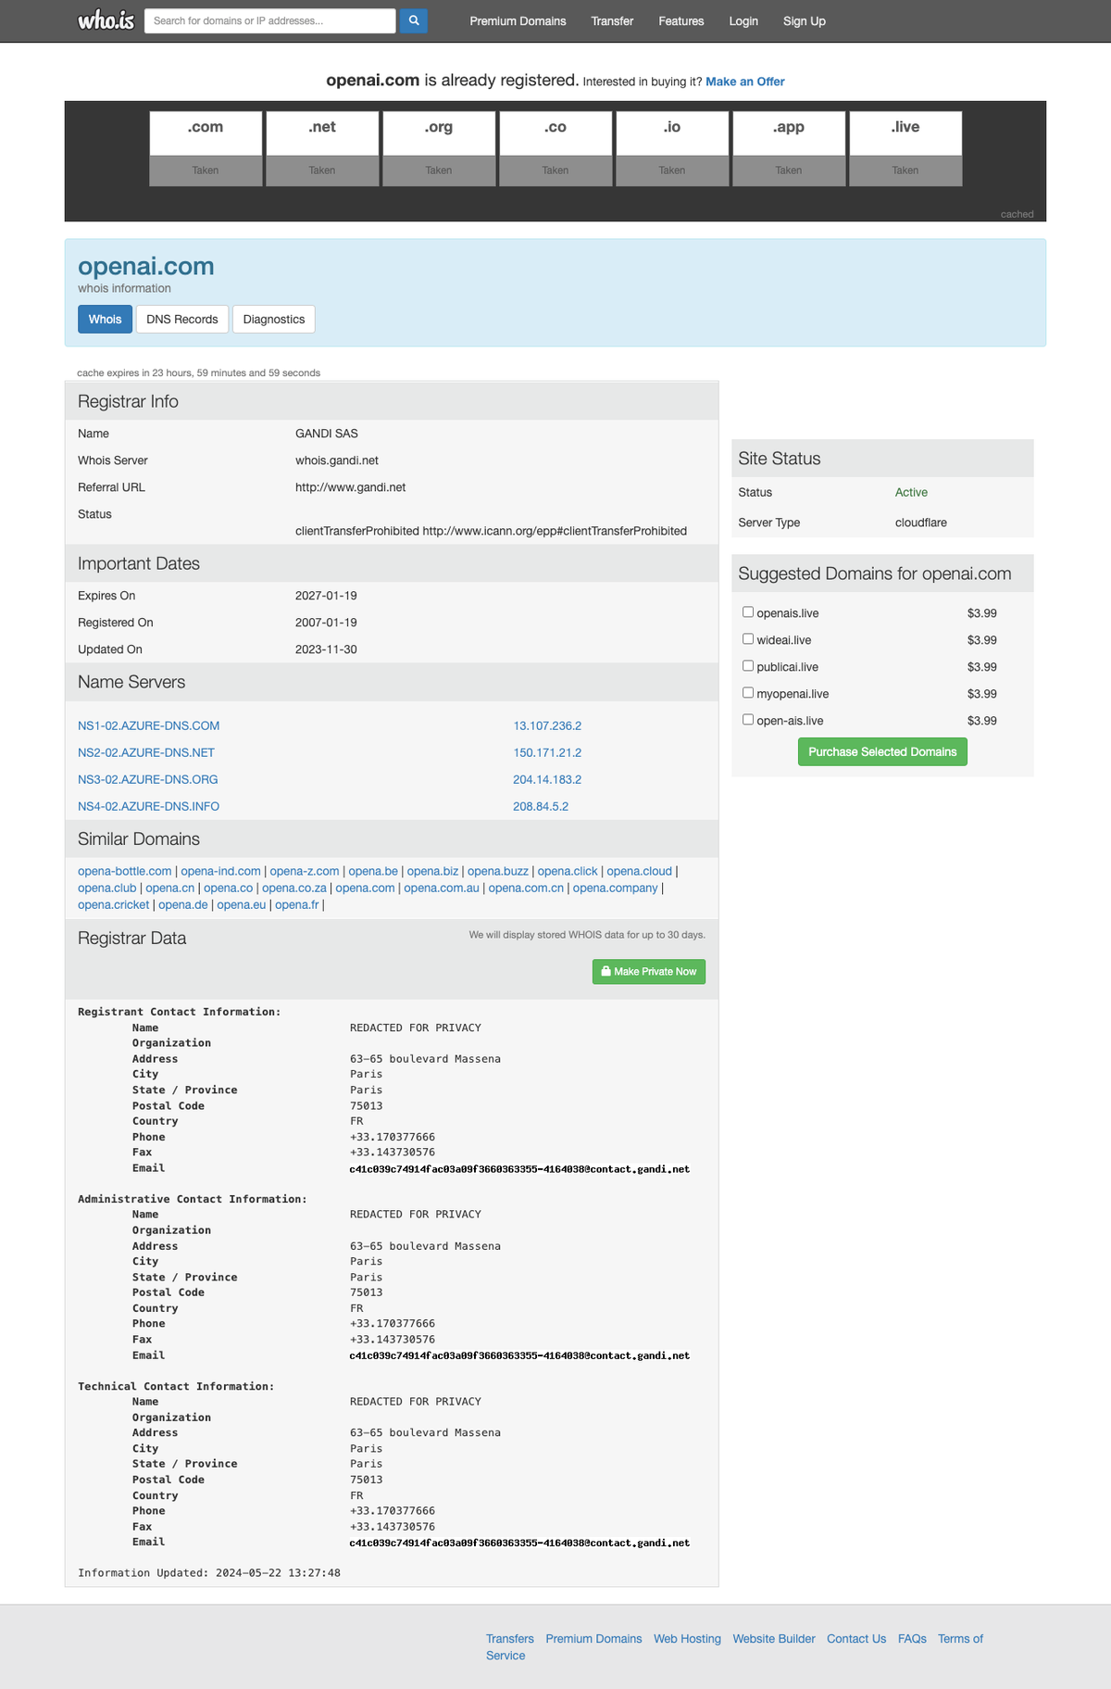Click Premium Domains in footer
The image size is (1111, 1689).
(593, 1638)
